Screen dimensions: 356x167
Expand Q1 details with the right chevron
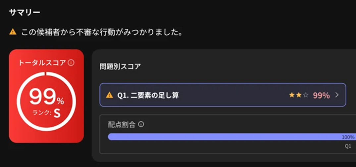tap(337, 95)
